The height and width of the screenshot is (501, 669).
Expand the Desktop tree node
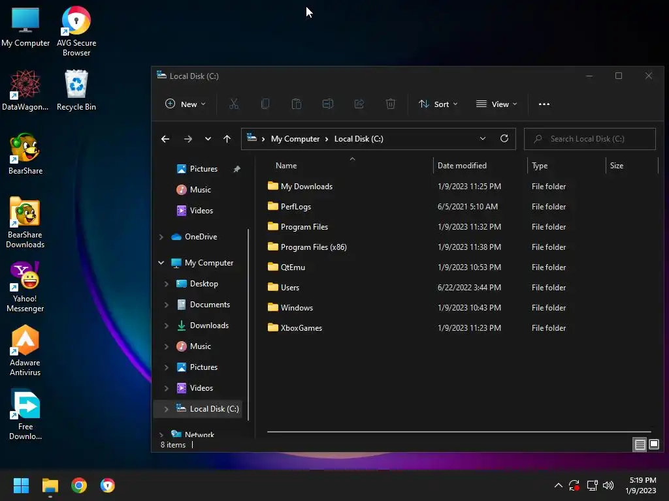(167, 284)
